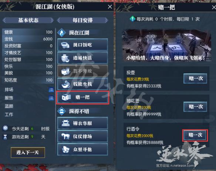216x171 pixels.
Task: Click 进入下一天 button
Action: (28, 152)
